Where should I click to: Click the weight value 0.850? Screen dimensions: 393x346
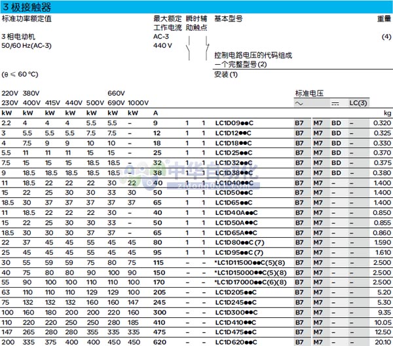(382, 212)
